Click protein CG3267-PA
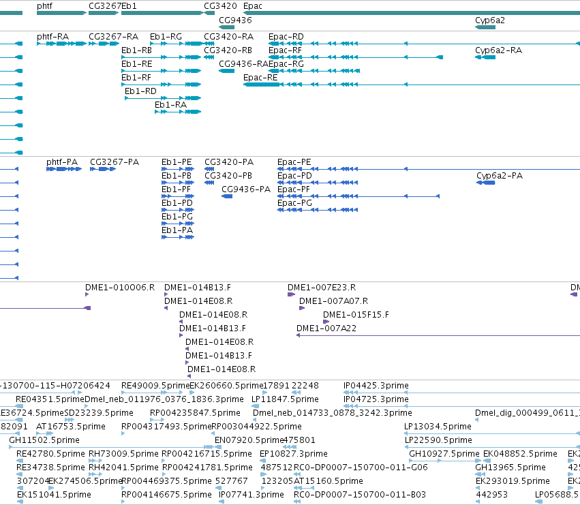The image size is (580, 505). [x=103, y=169]
